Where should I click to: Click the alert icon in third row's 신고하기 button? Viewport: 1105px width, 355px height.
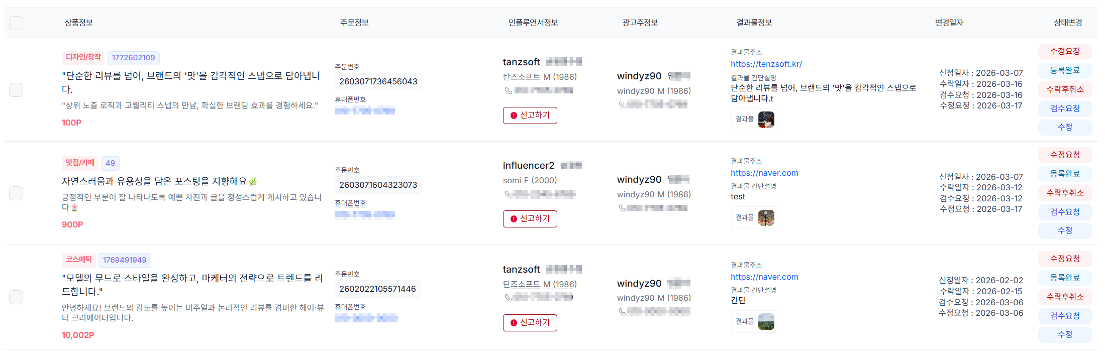pyautogui.click(x=513, y=323)
